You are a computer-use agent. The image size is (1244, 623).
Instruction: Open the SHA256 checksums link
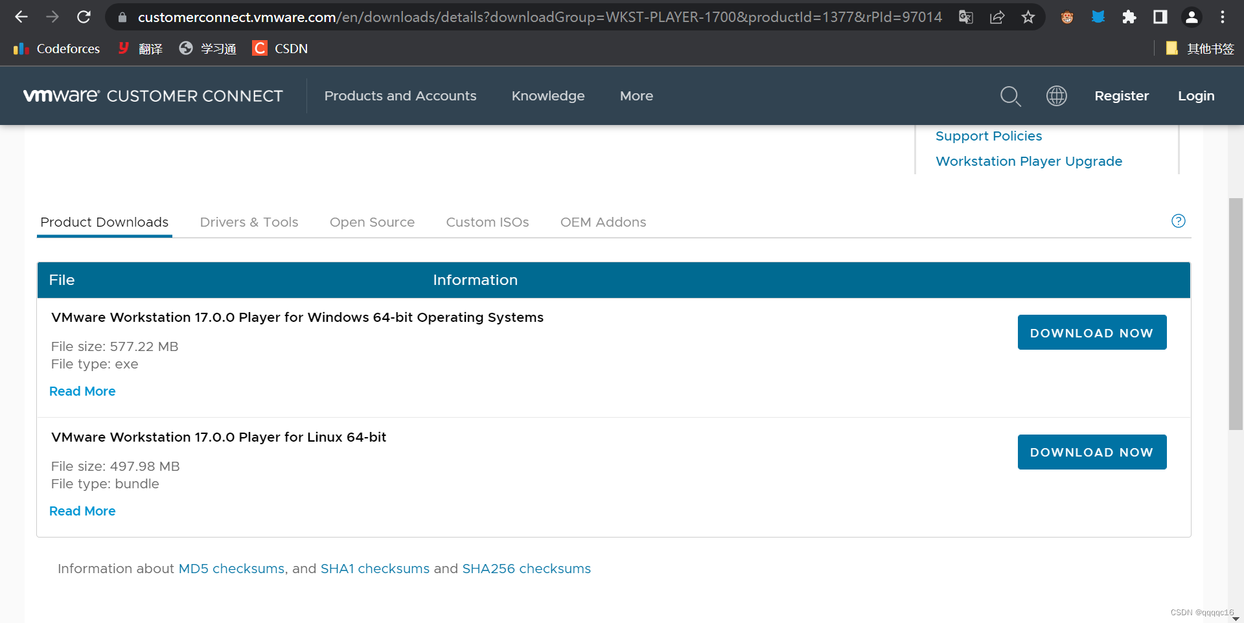click(x=525, y=569)
